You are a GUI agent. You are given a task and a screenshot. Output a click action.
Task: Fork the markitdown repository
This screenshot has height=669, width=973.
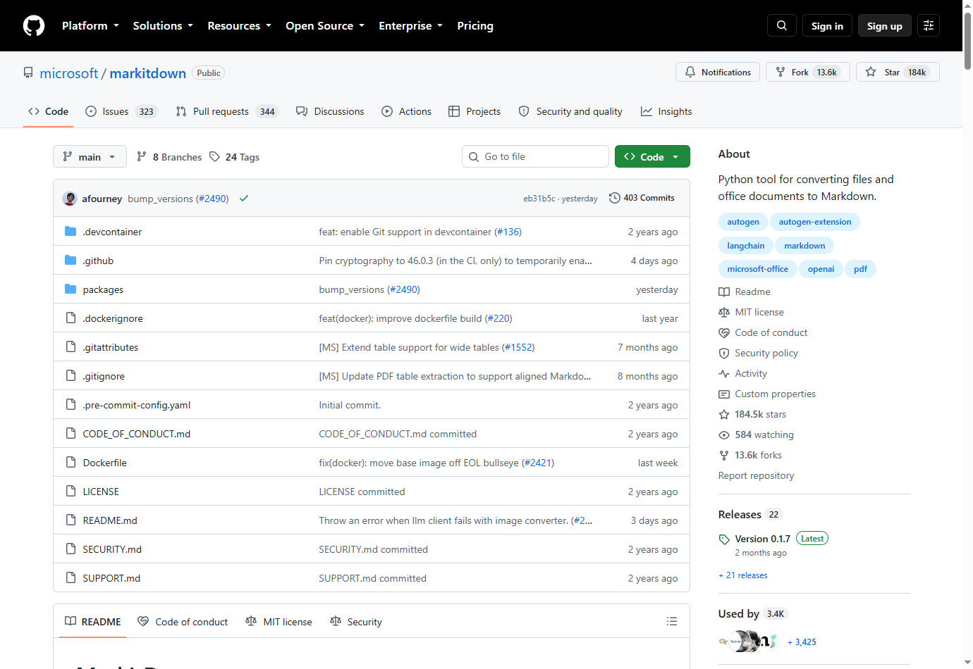coord(808,72)
